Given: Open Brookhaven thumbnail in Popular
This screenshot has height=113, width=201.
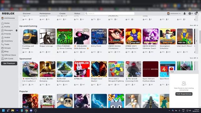Looking at the screenshot, I should click(x=47, y=101).
